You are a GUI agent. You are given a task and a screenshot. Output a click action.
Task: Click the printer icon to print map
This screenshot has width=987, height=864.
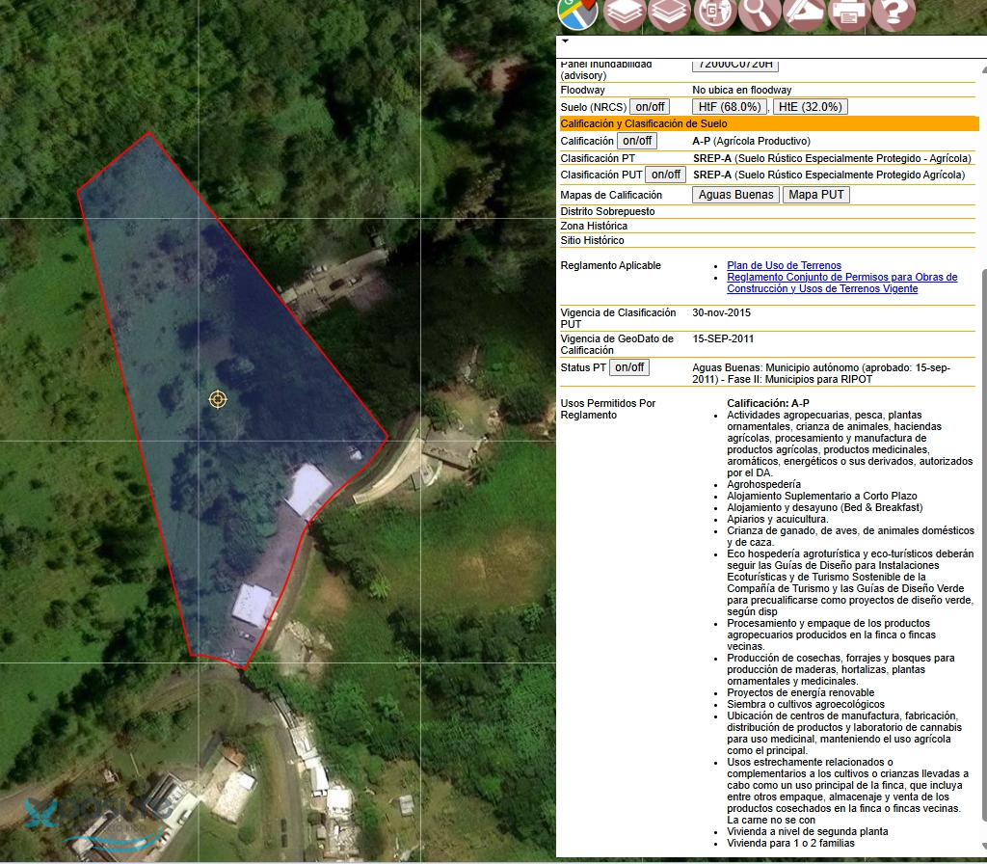tap(848, 12)
